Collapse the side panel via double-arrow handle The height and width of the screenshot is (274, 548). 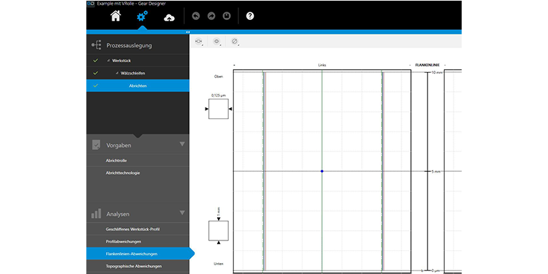click(188, 32)
